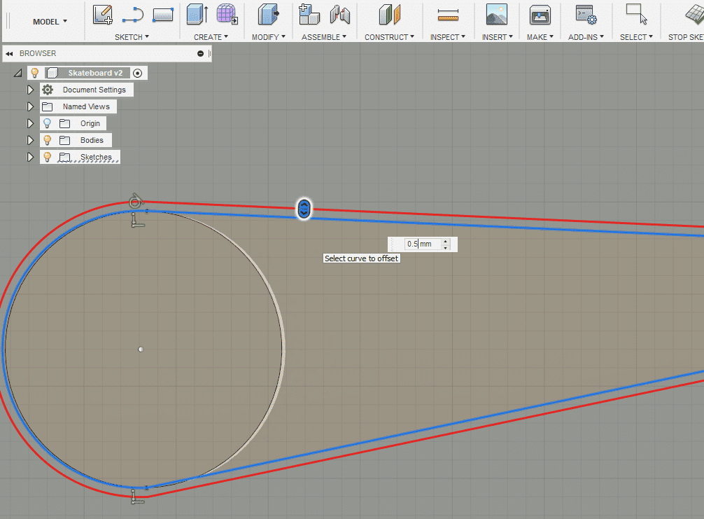Increase offset value with up stepper arrow
704x519 pixels.
coord(445,242)
